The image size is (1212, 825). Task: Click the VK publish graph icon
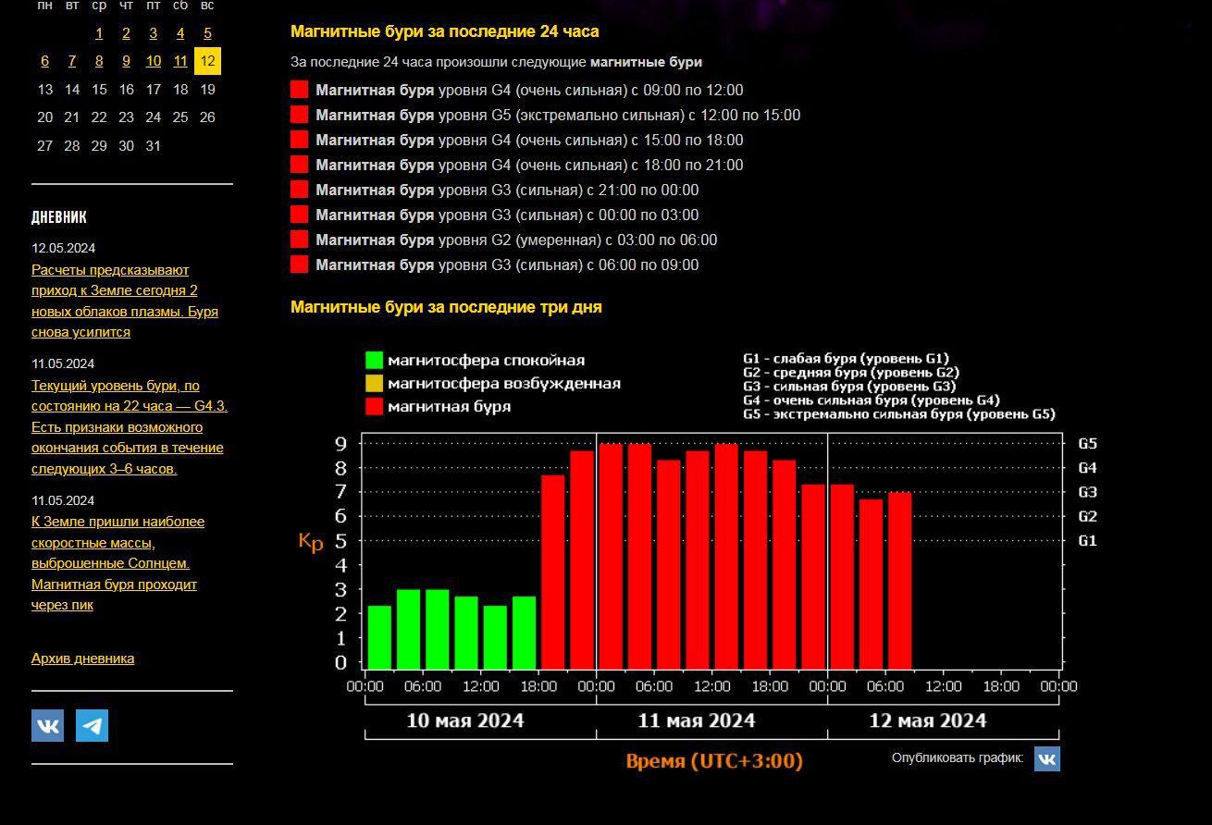click(x=1046, y=758)
